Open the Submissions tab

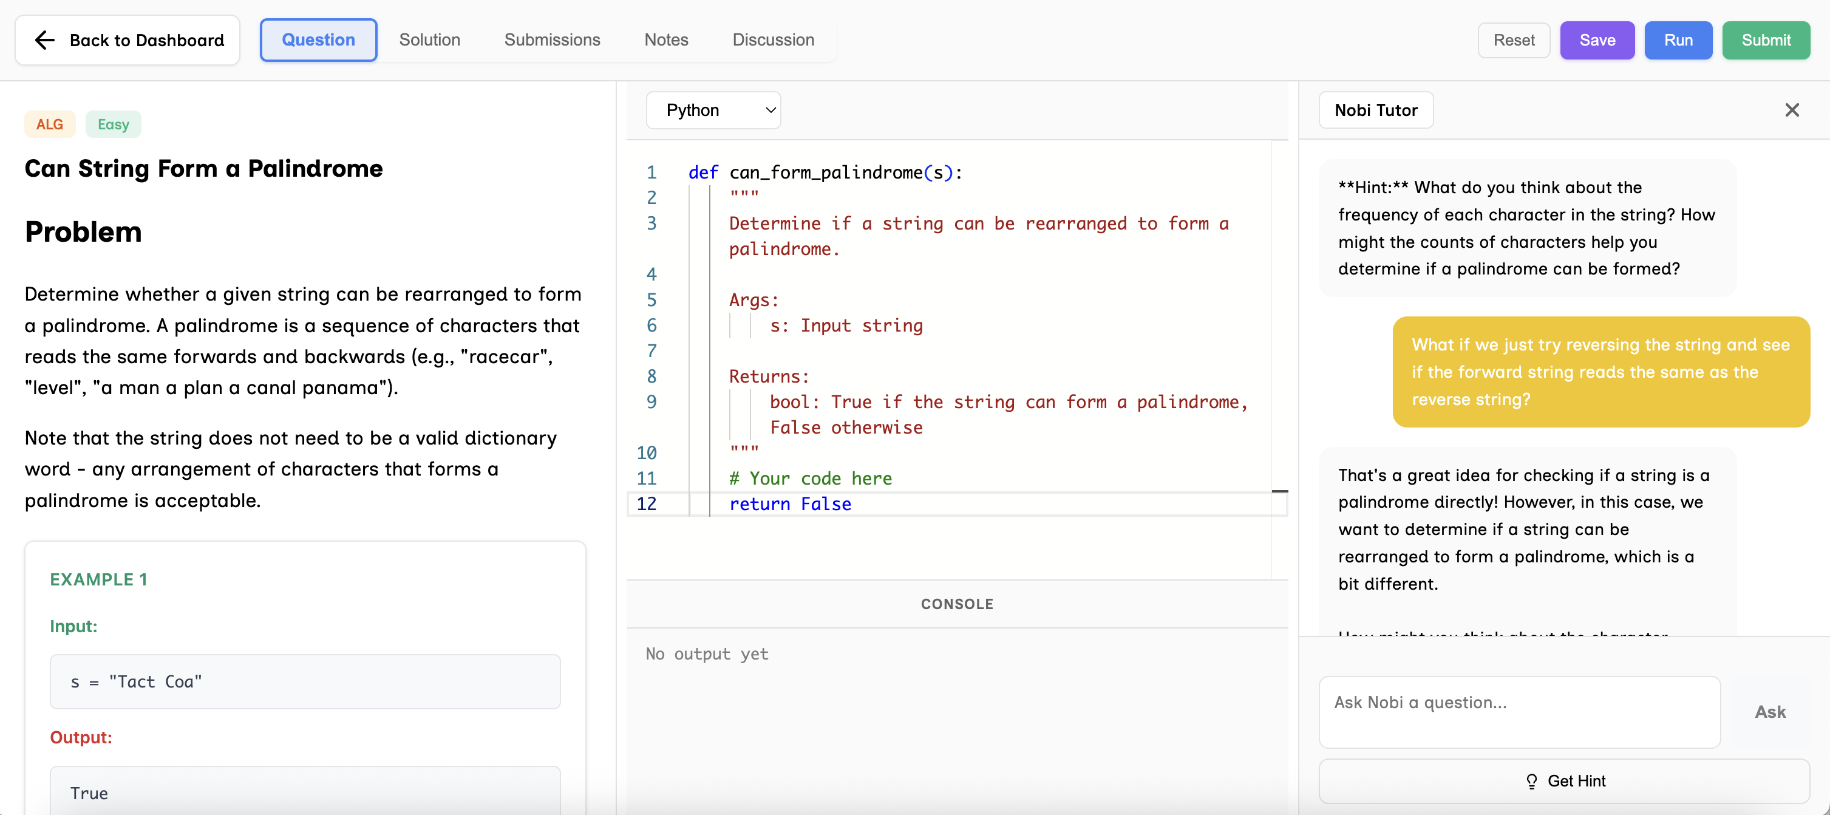click(552, 40)
